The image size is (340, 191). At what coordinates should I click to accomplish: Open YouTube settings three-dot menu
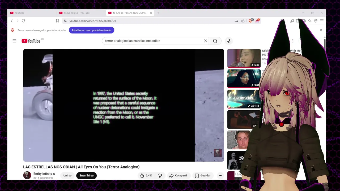(293, 41)
